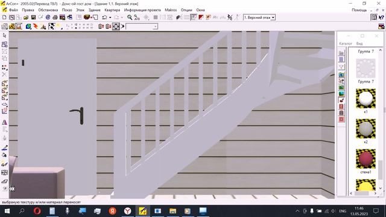
Task: Open the Показ menu
Action: [67, 10]
